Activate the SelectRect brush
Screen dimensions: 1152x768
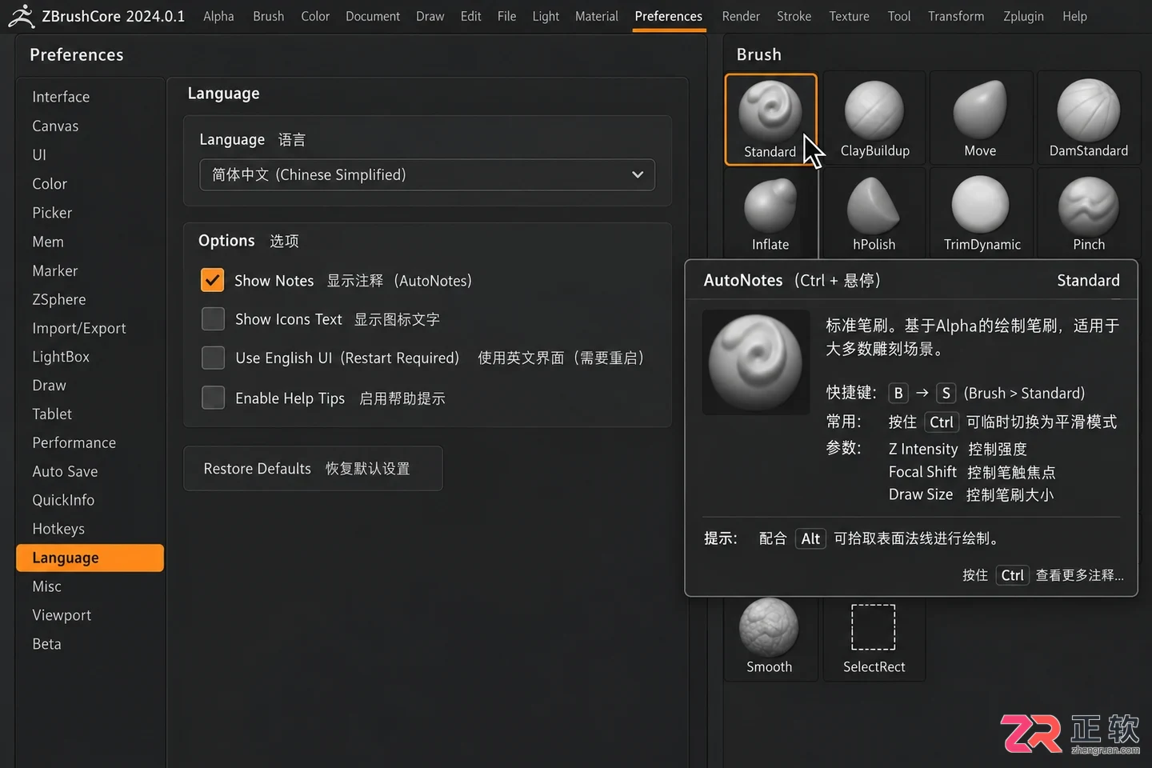tap(874, 638)
